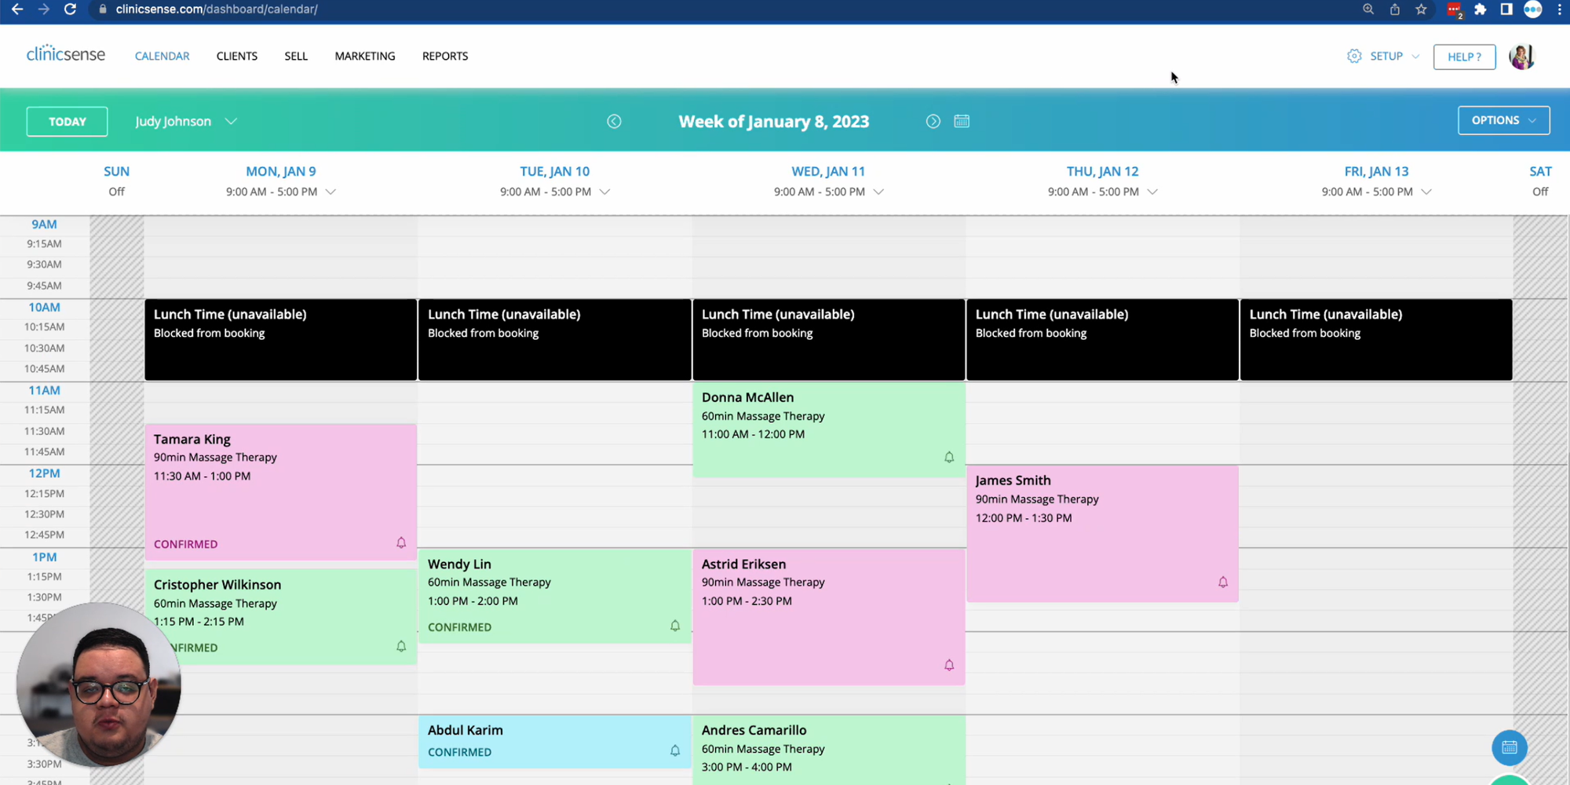
Task: Open James Smith 90min appointment
Action: point(1103,534)
